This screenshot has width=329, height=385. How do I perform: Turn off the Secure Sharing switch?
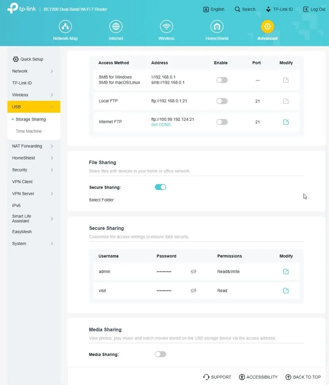click(x=160, y=187)
